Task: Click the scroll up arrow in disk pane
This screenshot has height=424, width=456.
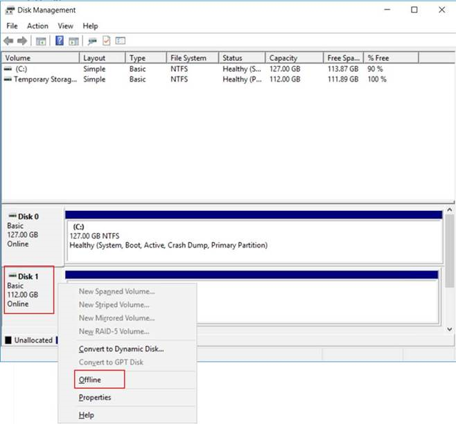Action: coord(450,210)
